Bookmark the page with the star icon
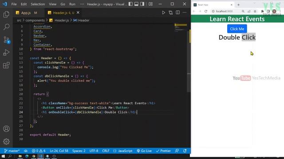The width and height of the screenshot is (284, 159). [255, 11]
